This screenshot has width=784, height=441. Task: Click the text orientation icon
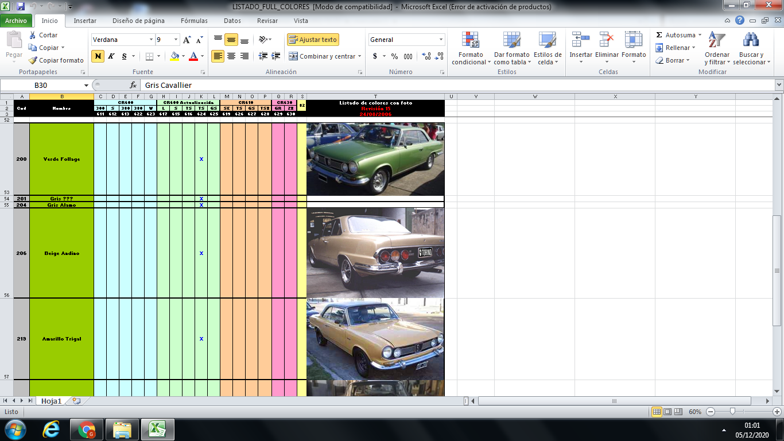click(263, 40)
